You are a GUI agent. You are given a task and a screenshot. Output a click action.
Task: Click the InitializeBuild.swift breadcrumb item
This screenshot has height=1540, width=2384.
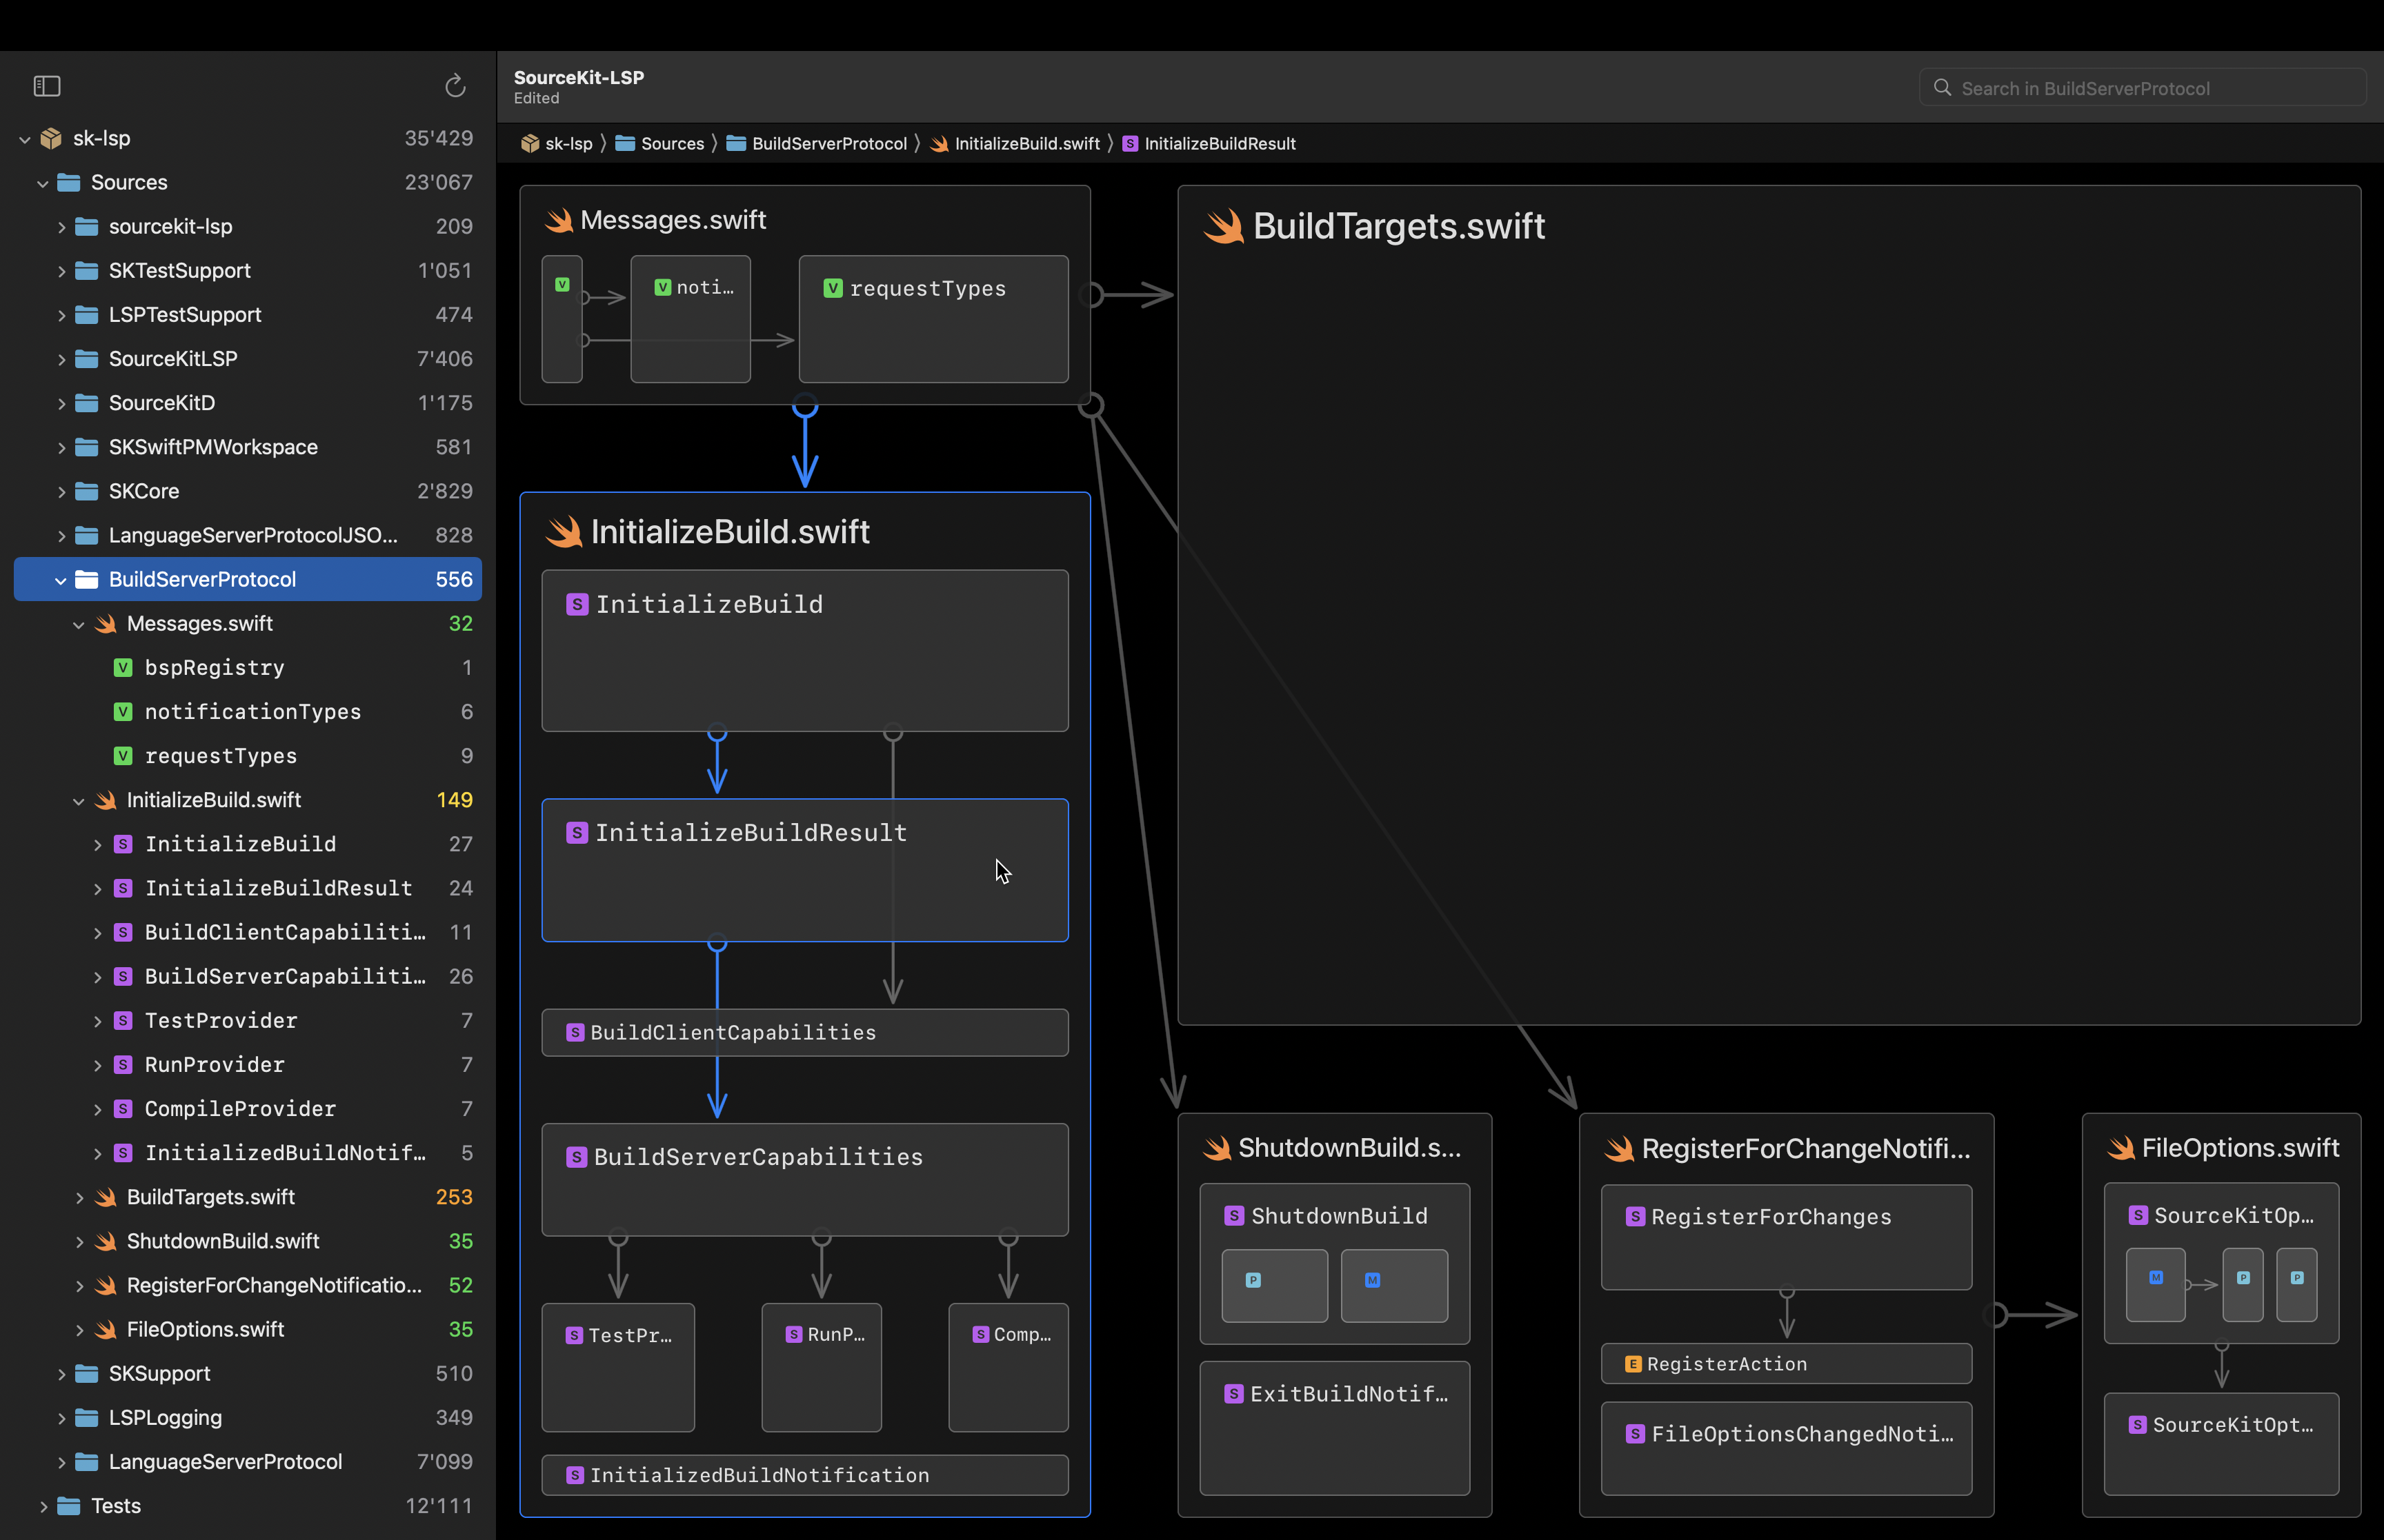1015,144
